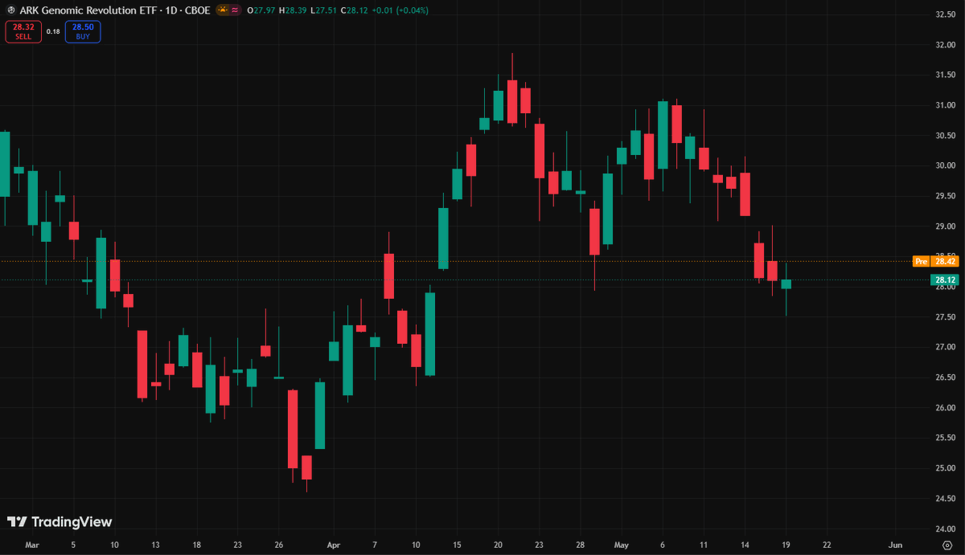965x555 pixels.
Task: Click the tallest red candle peaking near 31.85
Action: (x=511, y=101)
